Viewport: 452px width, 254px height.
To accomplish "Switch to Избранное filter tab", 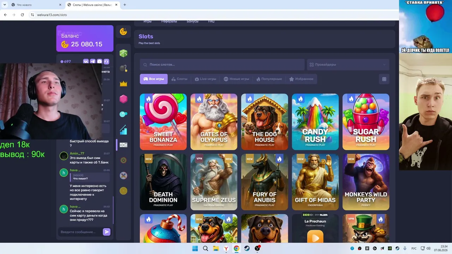I will (301, 79).
